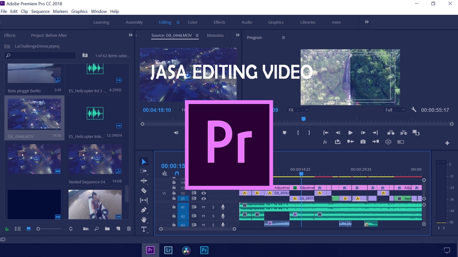Open Program panel menu
The image size is (458, 257).
[283, 38]
